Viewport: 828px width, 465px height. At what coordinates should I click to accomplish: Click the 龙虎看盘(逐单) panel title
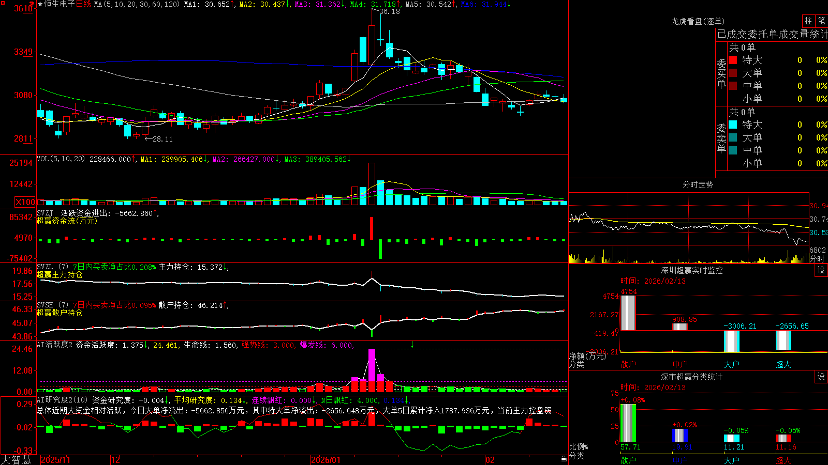[x=698, y=21]
